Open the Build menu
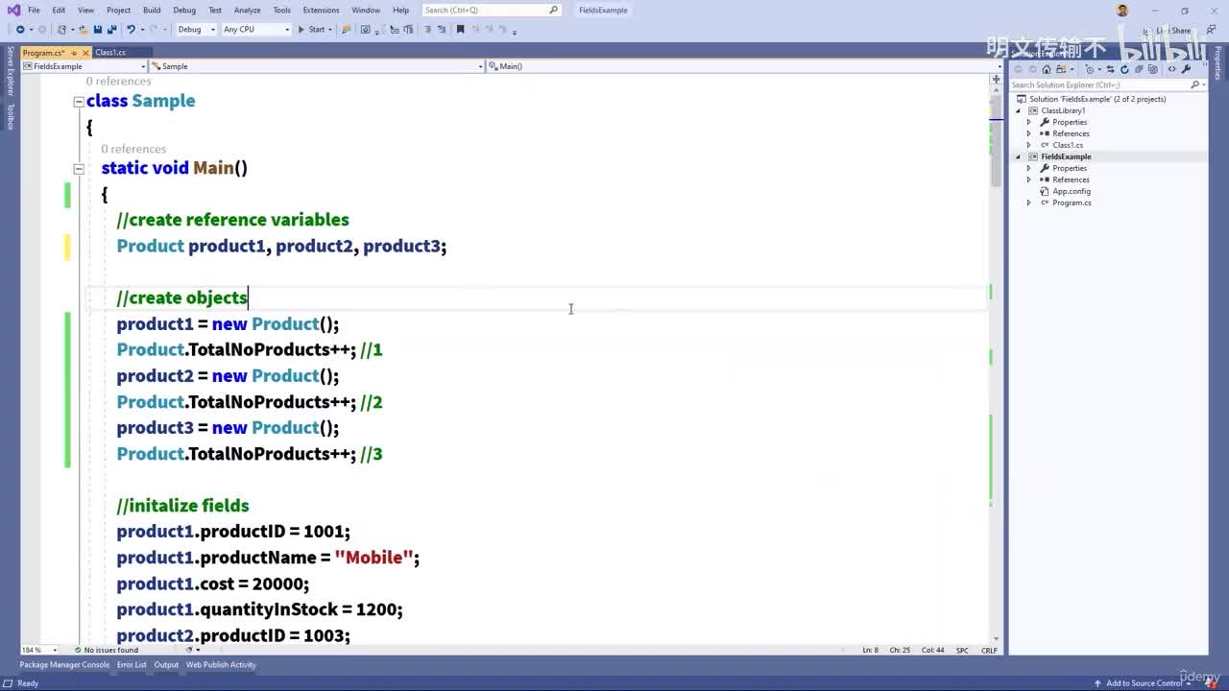The image size is (1229, 691). [152, 11]
